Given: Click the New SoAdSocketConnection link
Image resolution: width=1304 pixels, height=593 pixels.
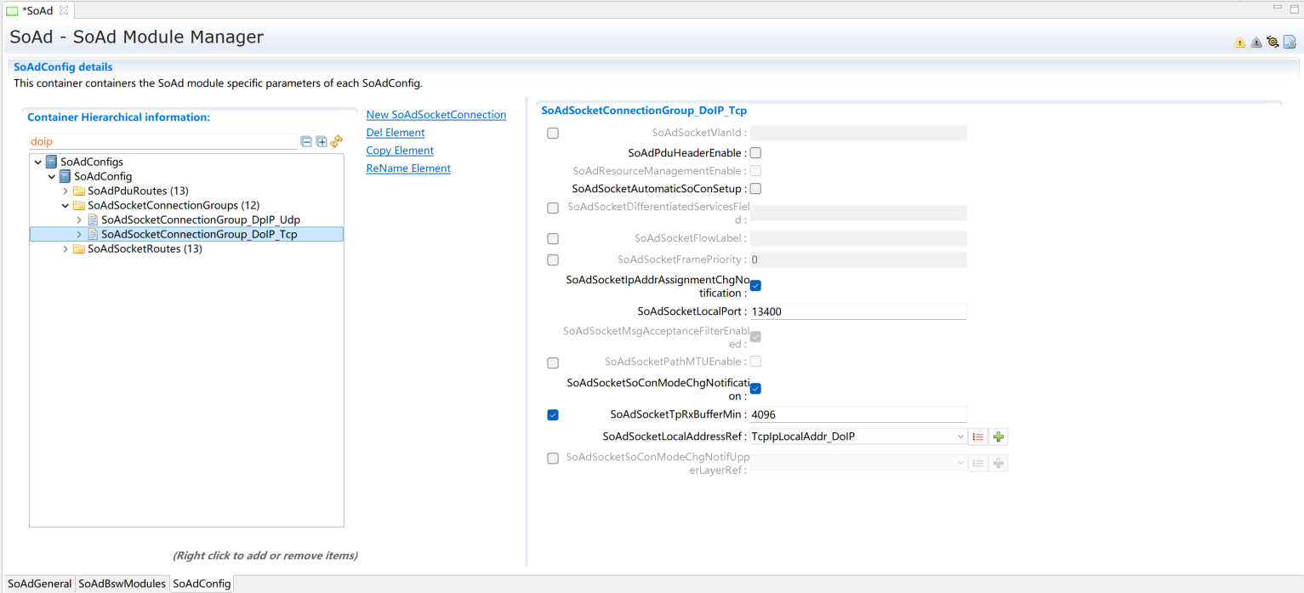Looking at the screenshot, I should [x=436, y=115].
